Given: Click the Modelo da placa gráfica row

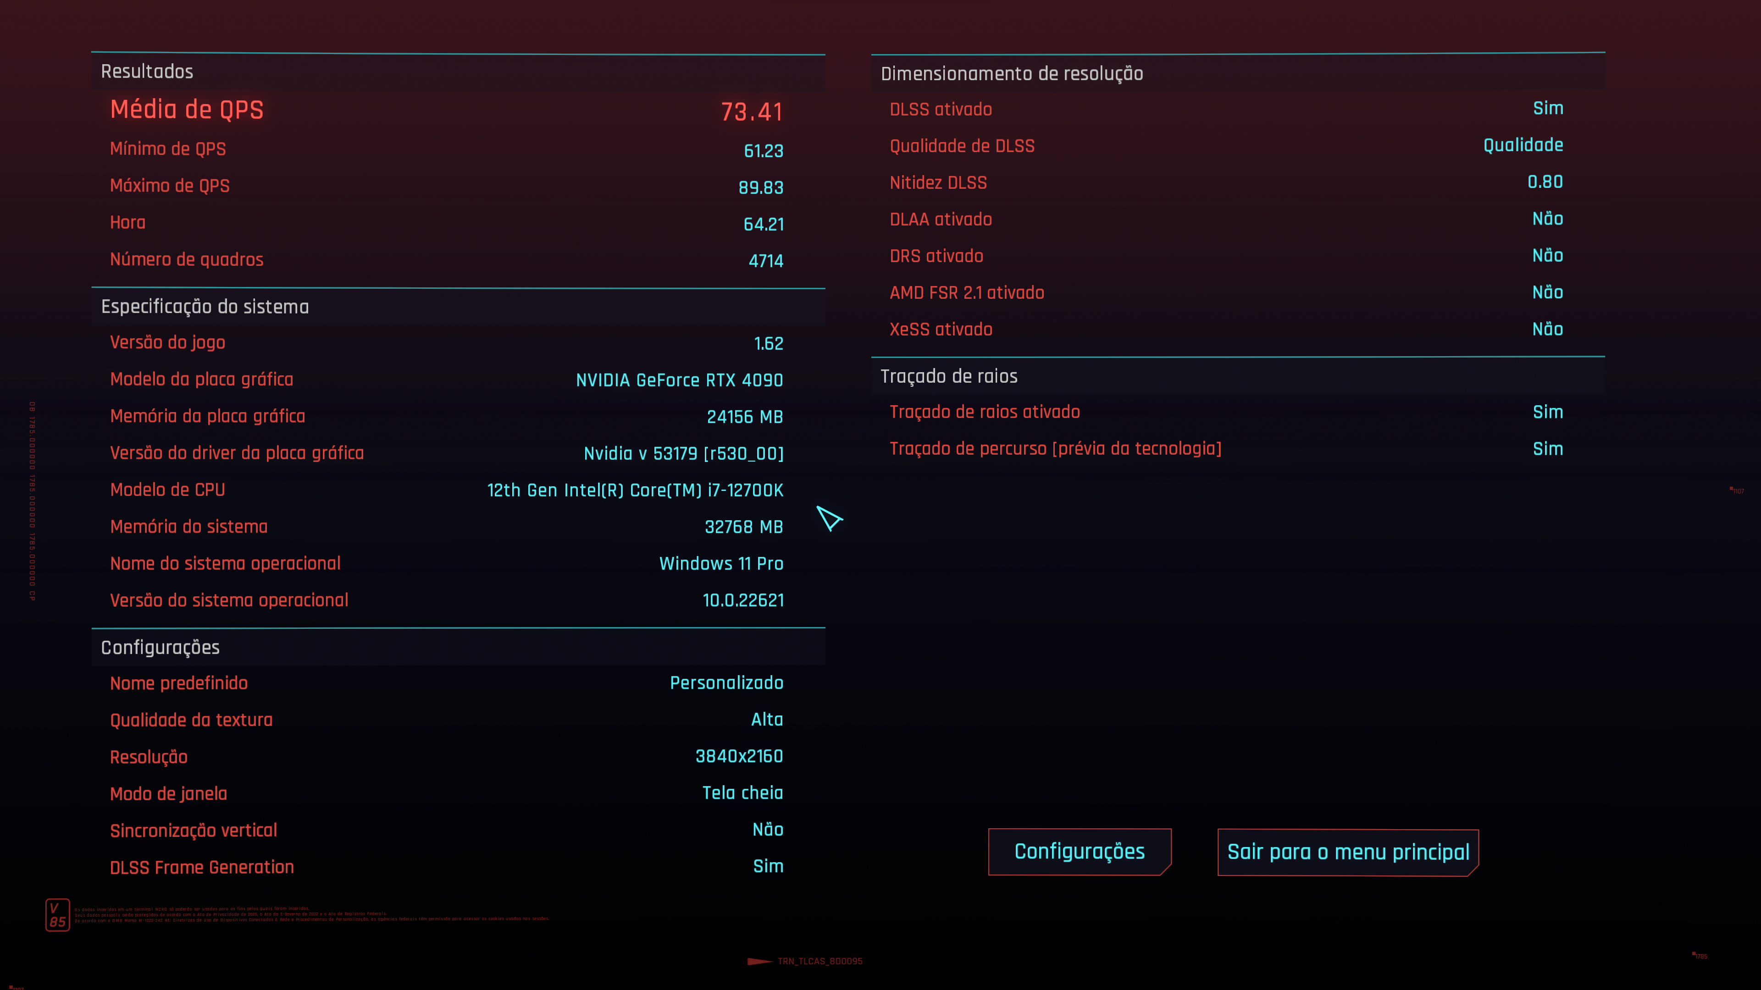Looking at the screenshot, I should pyautogui.click(x=446, y=380).
